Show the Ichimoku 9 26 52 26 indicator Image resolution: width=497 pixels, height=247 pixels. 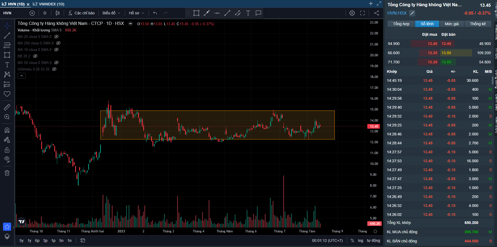[x=54, y=69]
